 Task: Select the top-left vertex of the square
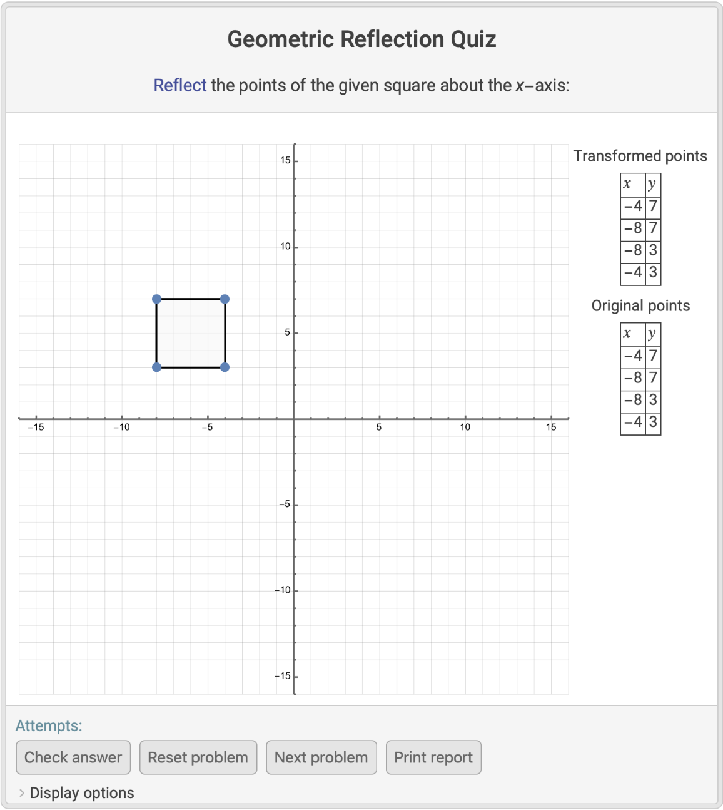coord(157,299)
